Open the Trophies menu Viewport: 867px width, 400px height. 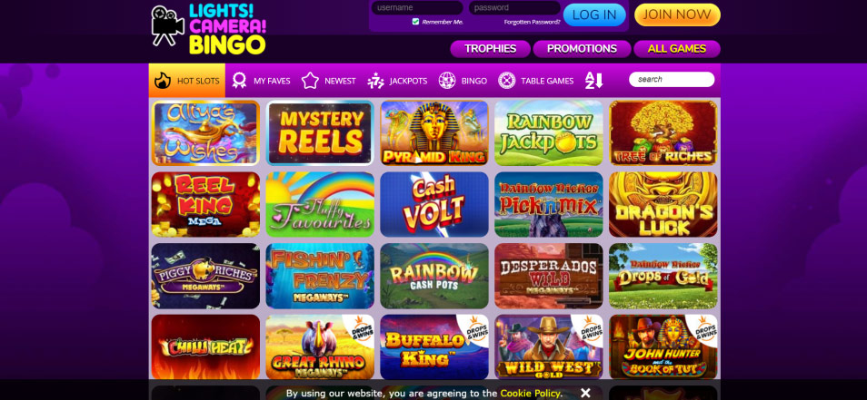click(x=491, y=49)
